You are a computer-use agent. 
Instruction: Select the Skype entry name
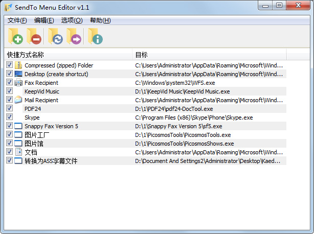(32, 118)
